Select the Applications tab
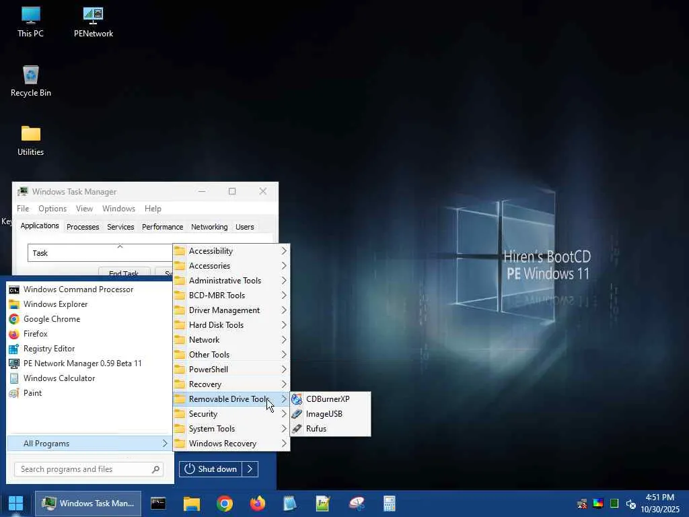 point(40,226)
